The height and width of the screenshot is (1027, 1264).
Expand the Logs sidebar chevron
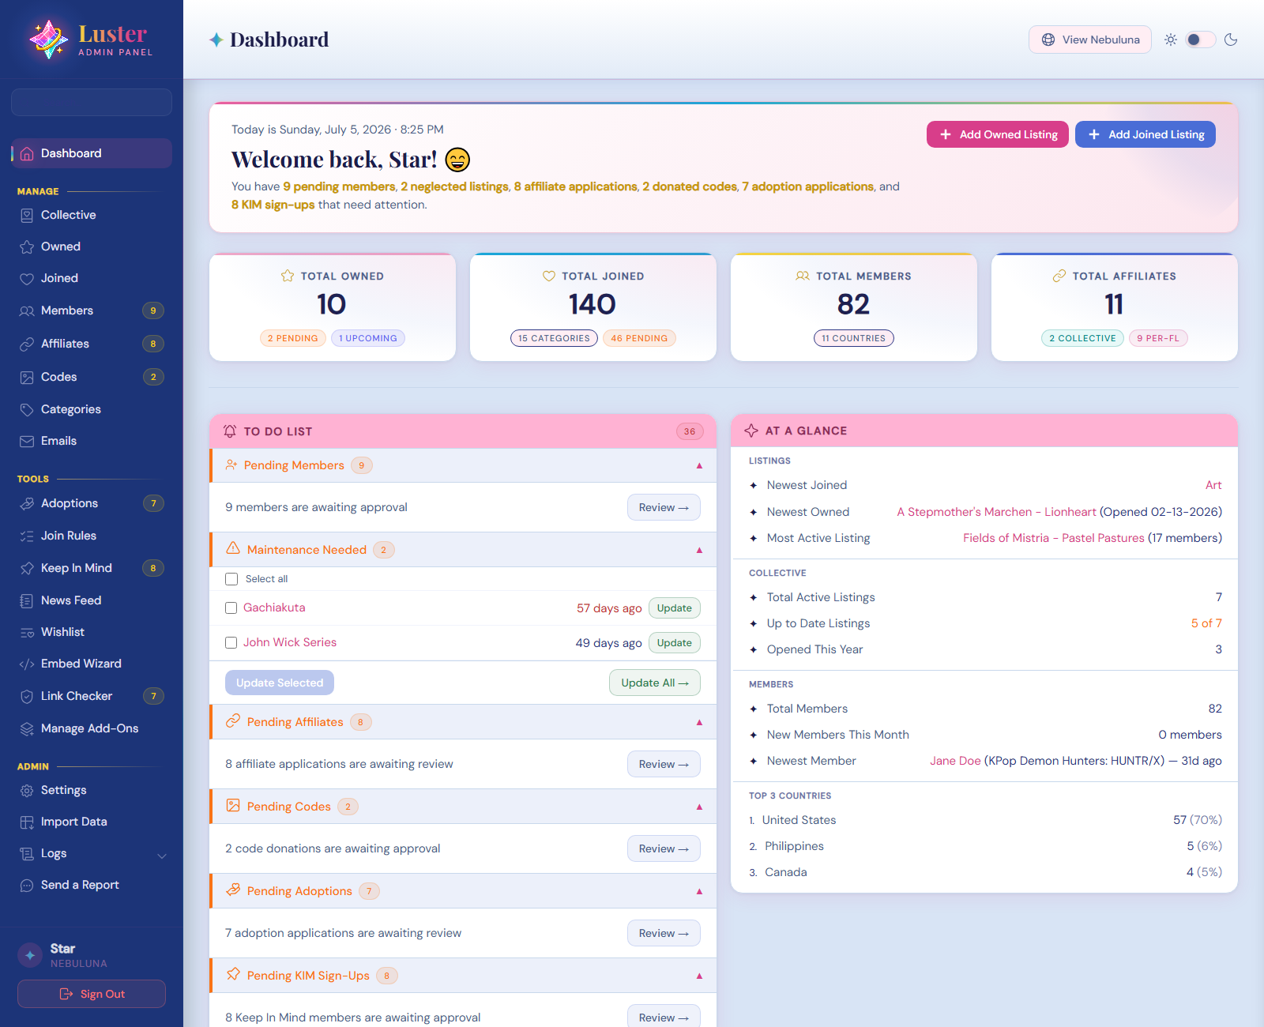click(x=162, y=856)
